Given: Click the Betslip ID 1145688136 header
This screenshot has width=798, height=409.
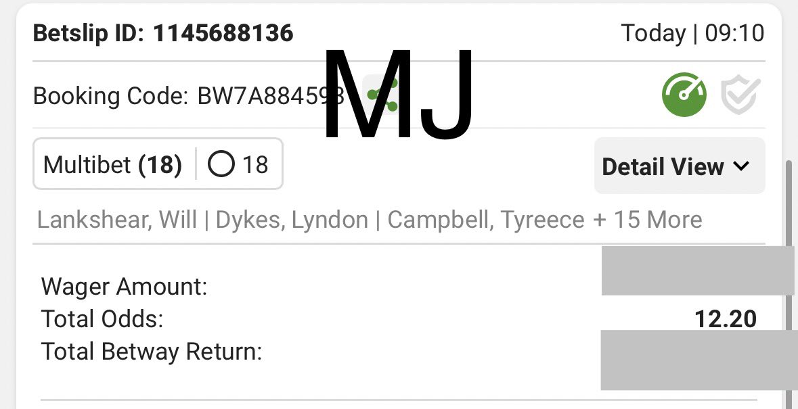Looking at the screenshot, I should [x=163, y=34].
